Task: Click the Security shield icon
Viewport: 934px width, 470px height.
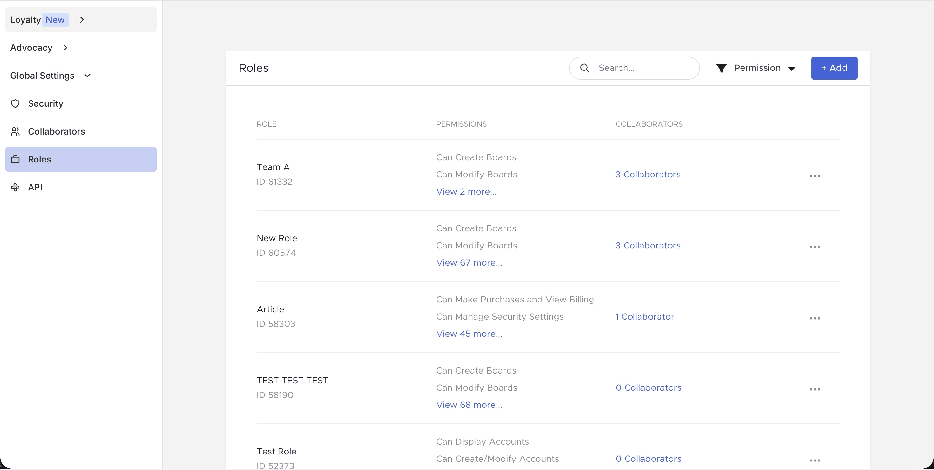Action: tap(15, 103)
